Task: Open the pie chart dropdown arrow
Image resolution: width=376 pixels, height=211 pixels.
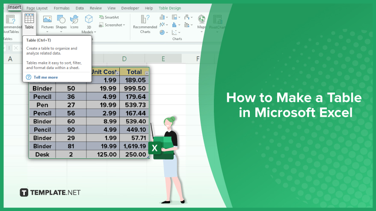Action: point(167,32)
